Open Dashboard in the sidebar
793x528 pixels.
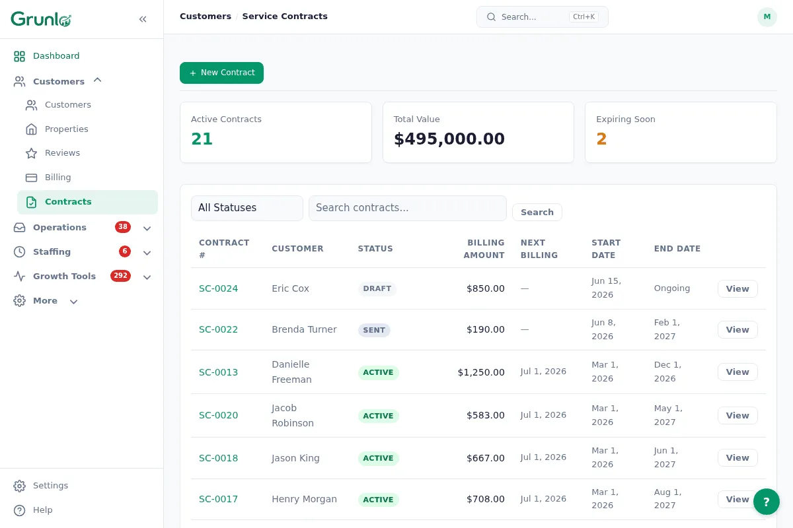(82, 56)
